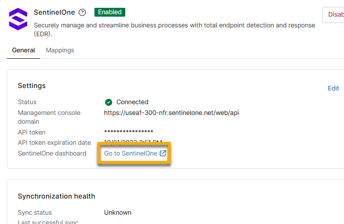Click the green Enabled status badge
Screen dimensions: 344x224
coord(110,12)
